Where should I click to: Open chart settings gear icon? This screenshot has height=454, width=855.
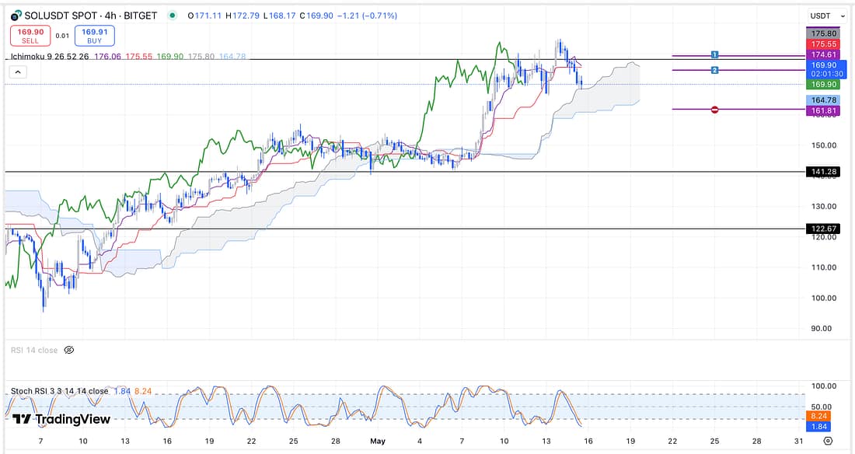tap(828, 441)
